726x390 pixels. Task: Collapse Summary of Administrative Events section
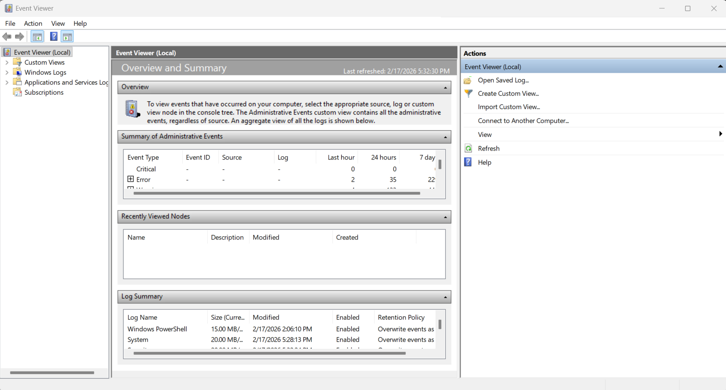coord(445,137)
